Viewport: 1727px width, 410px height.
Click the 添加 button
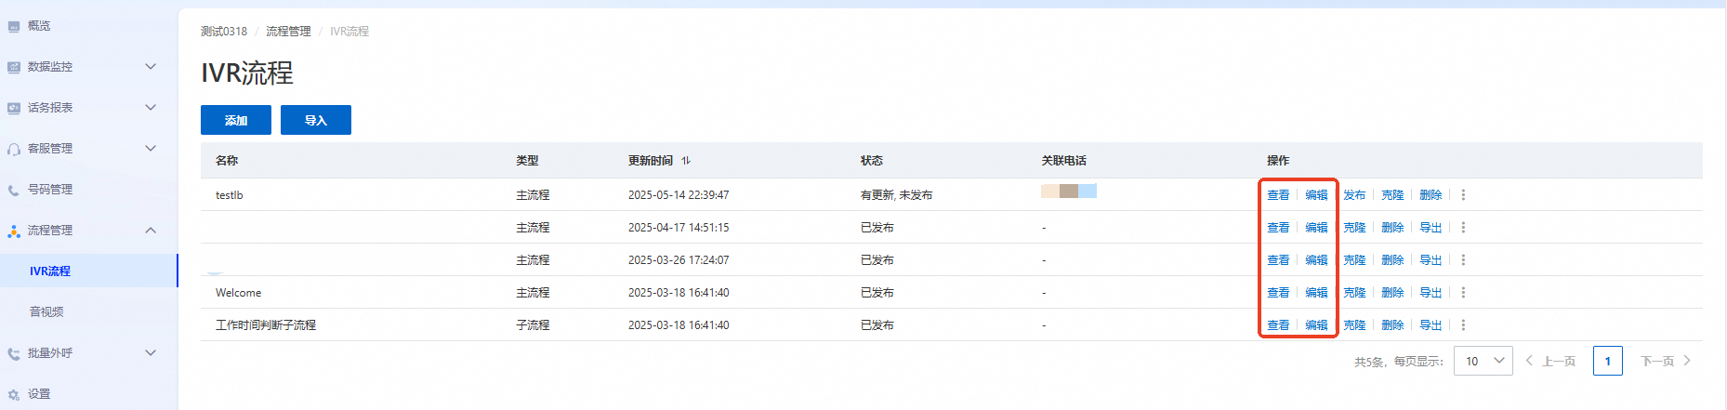coord(236,120)
